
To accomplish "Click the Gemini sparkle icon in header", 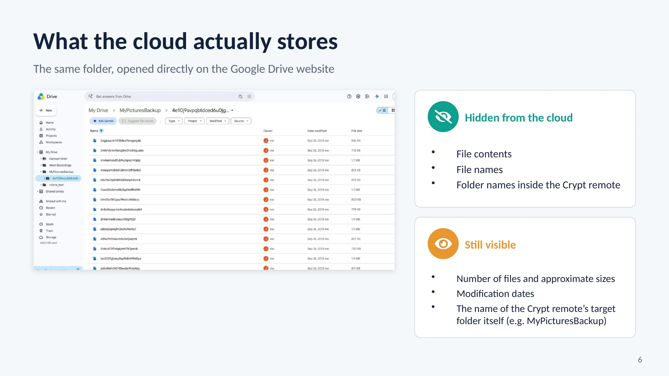I will [377, 96].
